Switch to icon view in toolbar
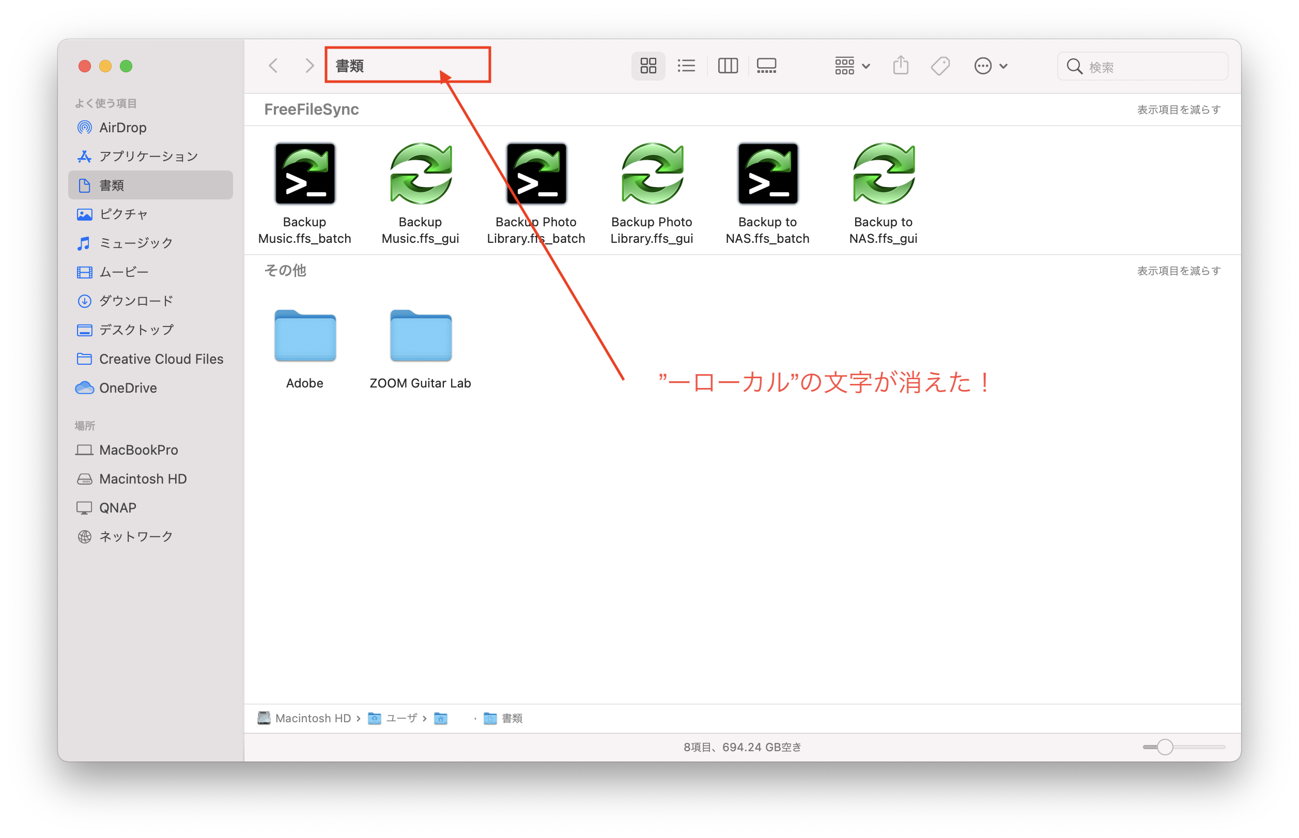 (x=647, y=66)
